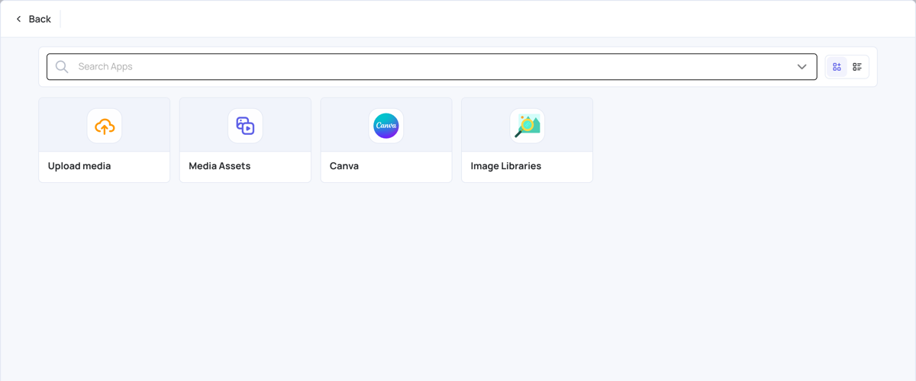Go back using the Back link
916x381 pixels.
click(x=34, y=19)
